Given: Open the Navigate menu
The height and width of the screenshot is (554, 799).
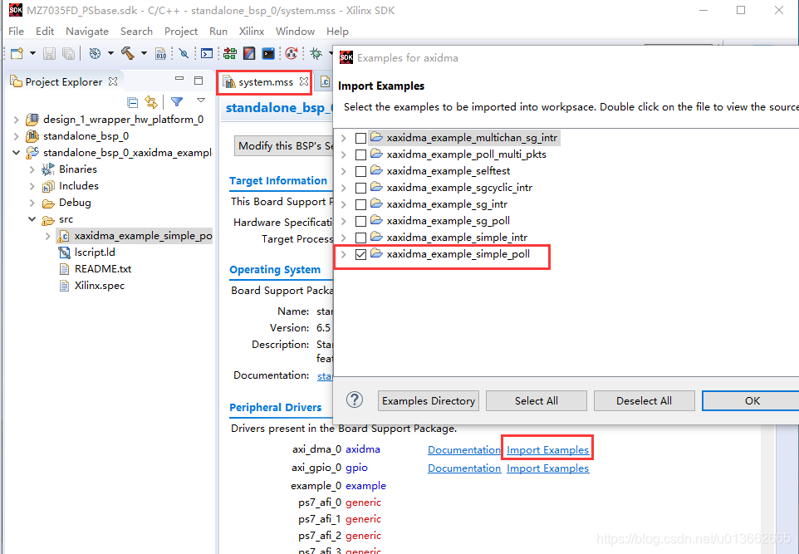Looking at the screenshot, I should pos(87,31).
